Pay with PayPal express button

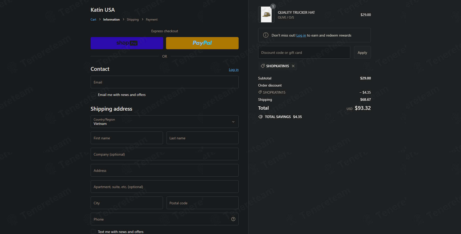click(x=202, y=43)
